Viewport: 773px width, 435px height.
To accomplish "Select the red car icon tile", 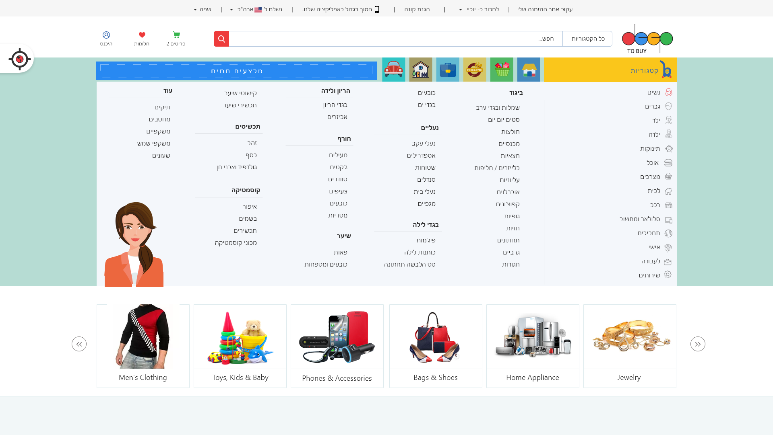I will pos(394,70).
